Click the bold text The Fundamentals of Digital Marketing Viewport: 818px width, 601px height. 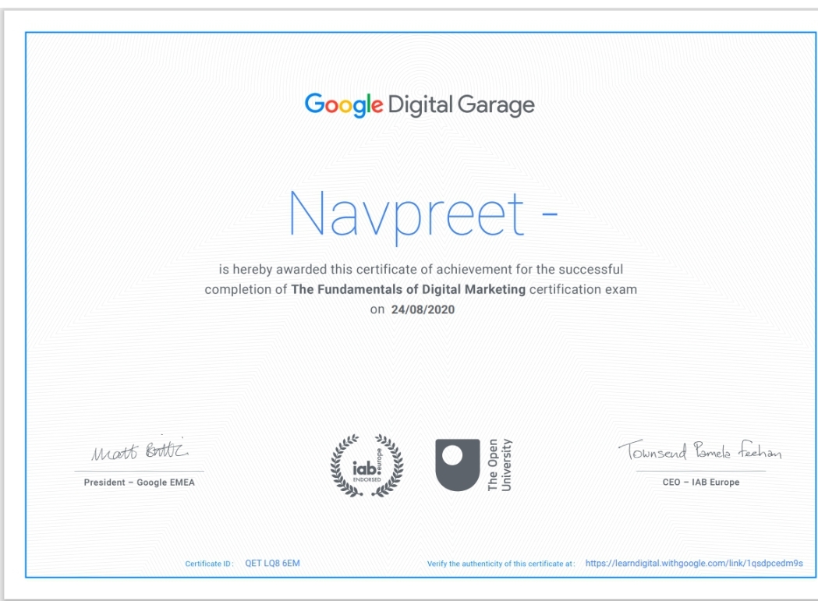point(409,289)
